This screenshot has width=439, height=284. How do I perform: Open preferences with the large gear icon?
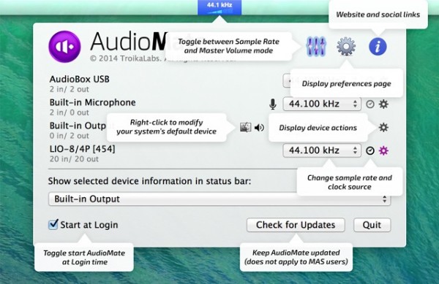pyautogui.click(x=346, y=46)
